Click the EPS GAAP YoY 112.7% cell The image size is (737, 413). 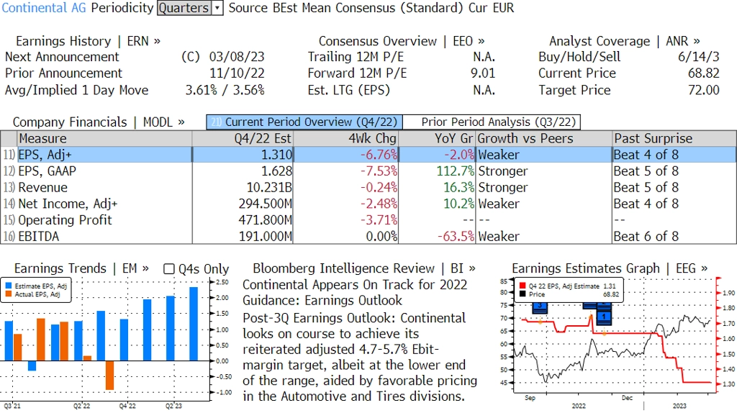(437, 171)
